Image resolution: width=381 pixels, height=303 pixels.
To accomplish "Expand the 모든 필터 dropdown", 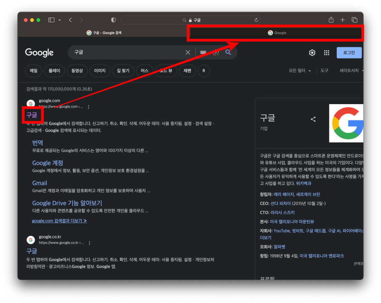I will coord(300,71).
